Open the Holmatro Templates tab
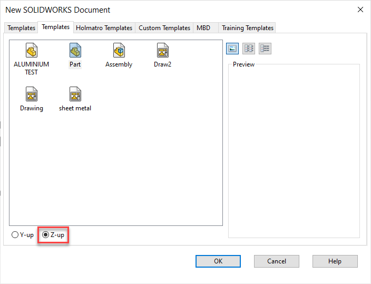The image size is (371, 284). click(x=104, y=28)
